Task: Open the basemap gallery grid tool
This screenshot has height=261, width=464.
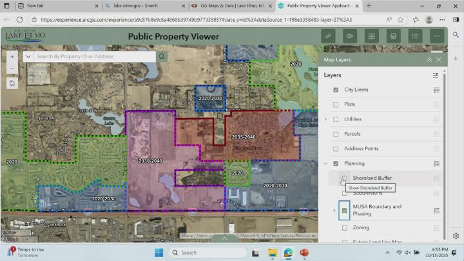Action: [x=371, y=36]
